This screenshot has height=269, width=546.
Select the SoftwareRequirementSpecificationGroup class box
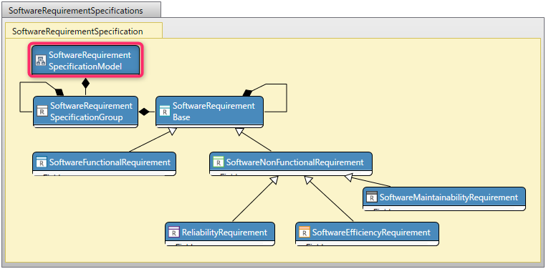click(x=86, y=112)
